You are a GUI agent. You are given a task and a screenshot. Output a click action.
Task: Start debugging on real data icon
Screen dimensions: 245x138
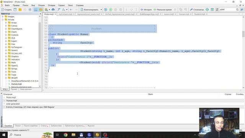111,10
